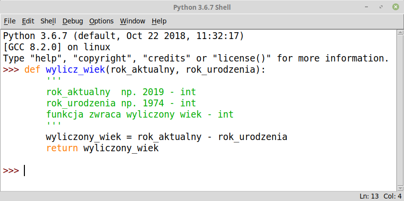Click the 'Python 3.6.7 (default...' banner line
404x201 pixels.
(123, 36)
